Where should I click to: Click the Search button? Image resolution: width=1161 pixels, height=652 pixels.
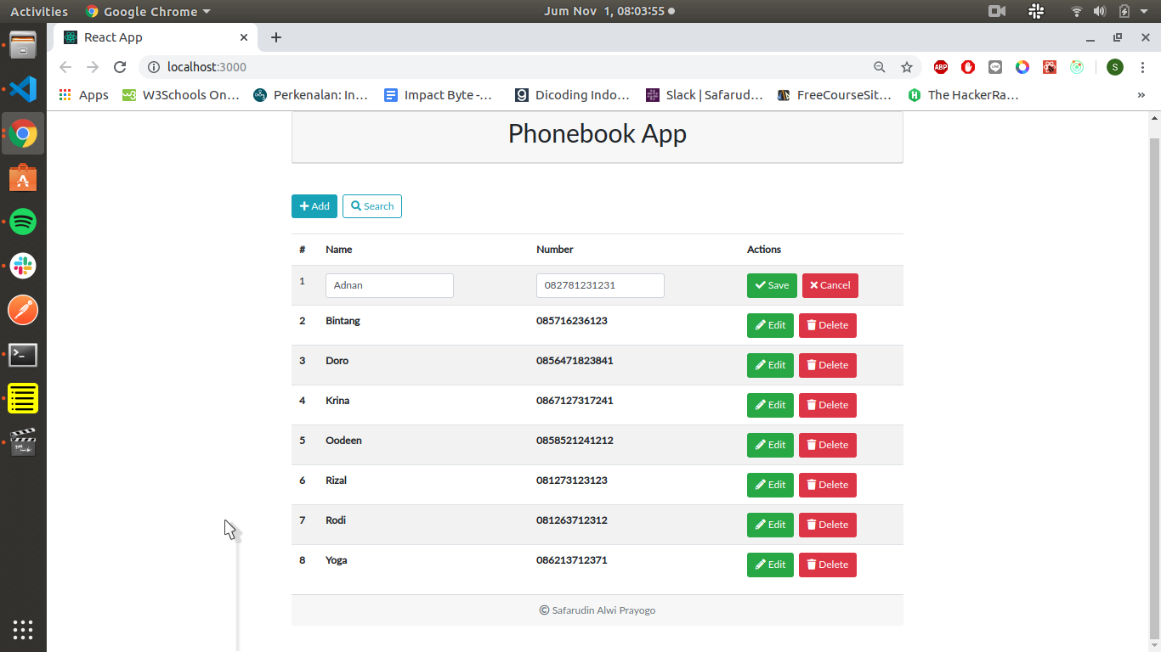tap(372, 206)
